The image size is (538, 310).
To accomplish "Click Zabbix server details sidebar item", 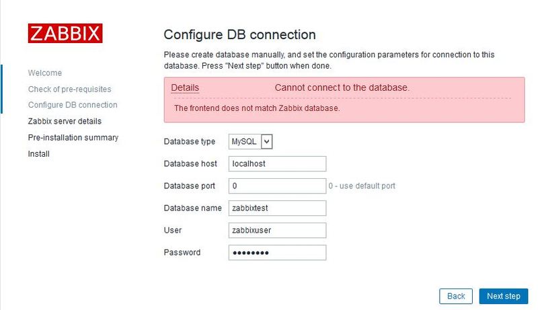I will 65,122.
